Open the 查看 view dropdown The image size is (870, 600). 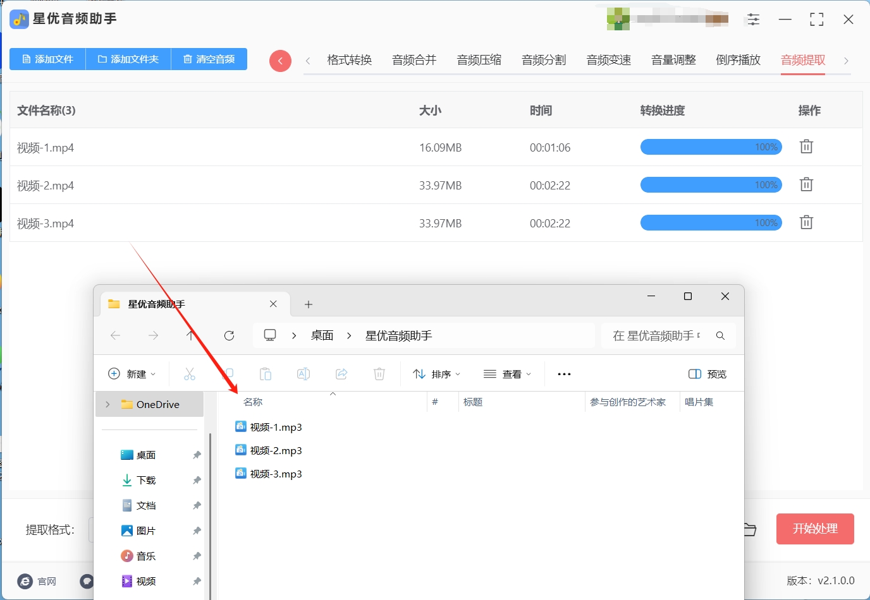[508, 374]
